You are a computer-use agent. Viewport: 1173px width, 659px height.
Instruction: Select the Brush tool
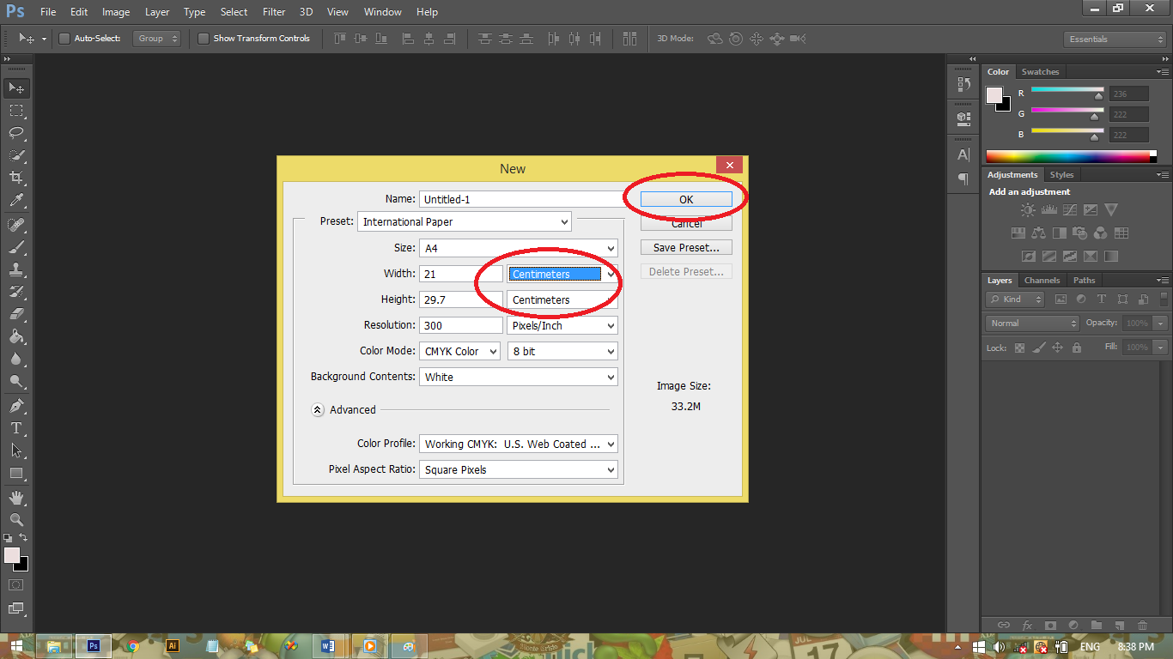[16, 247]
